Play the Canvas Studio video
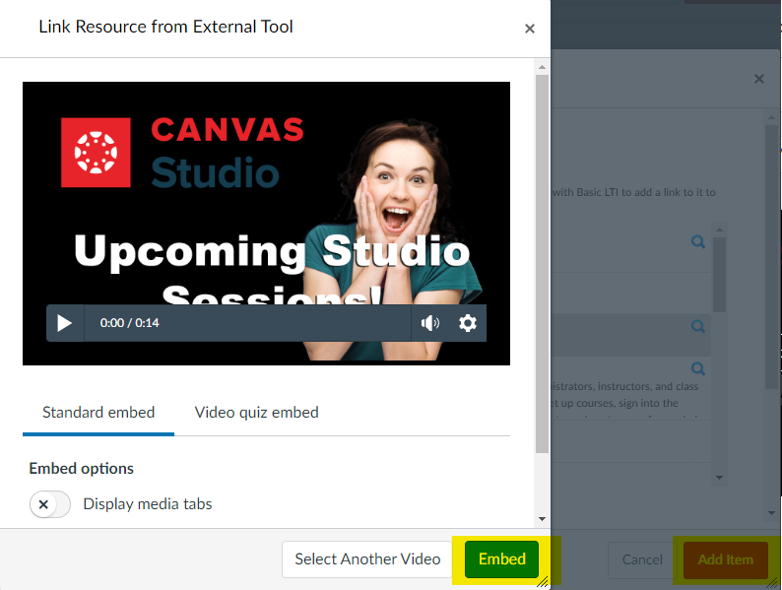This screenshot has height=590, width=782. tap(64, 323)
